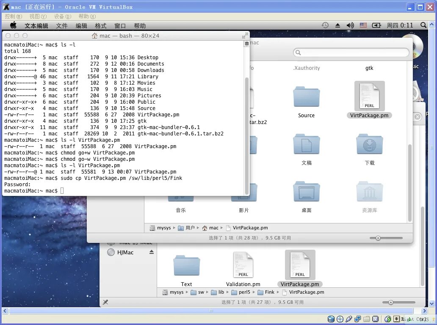The image size is (437, 325).
Task: Click the volume speaker icon in the menu bar
Action: pos(350,25)
